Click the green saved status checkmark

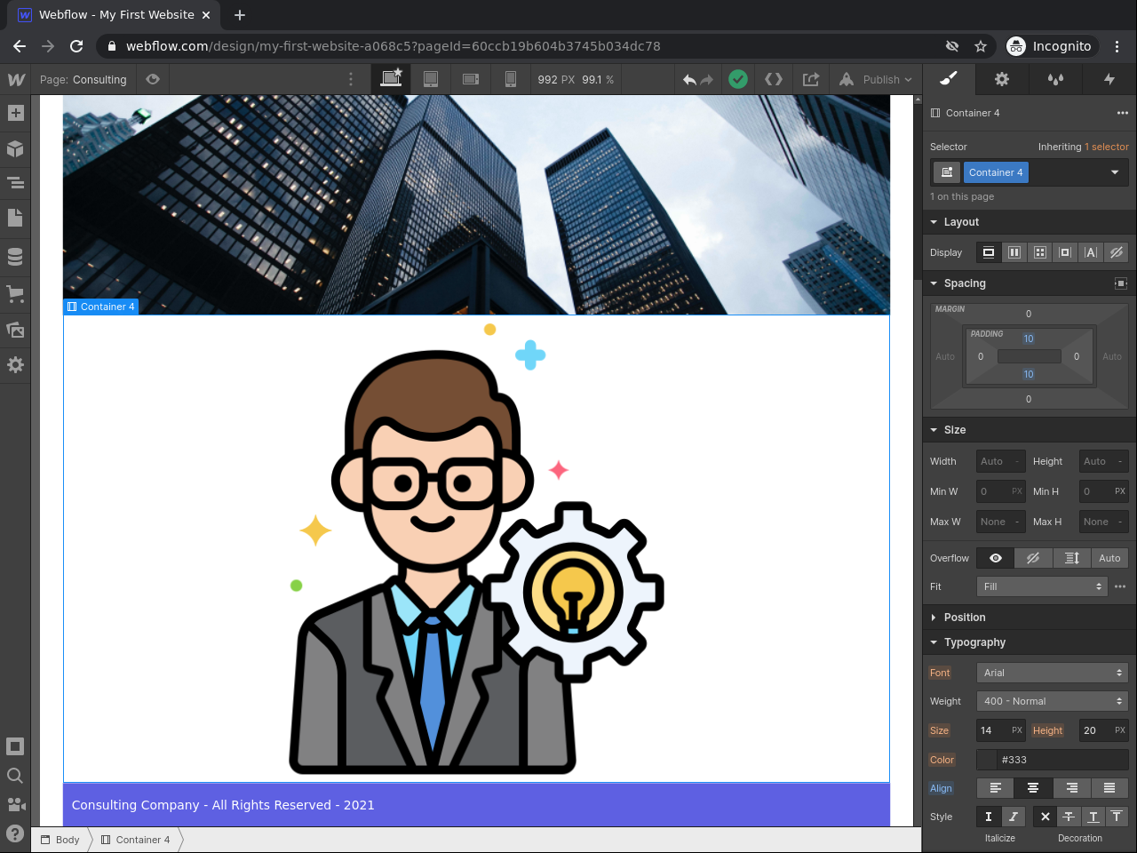pos(738,79)
